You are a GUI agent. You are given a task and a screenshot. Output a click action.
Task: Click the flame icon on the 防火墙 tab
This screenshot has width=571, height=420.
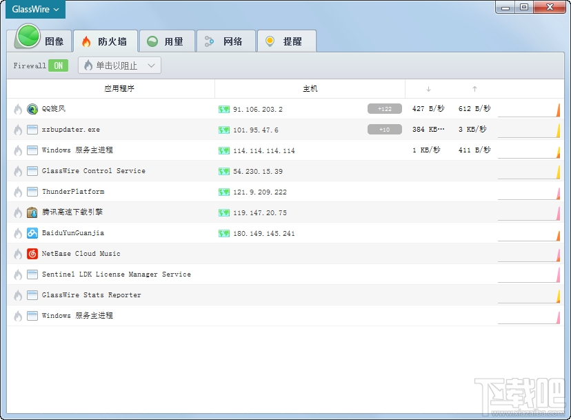(86, 41)
